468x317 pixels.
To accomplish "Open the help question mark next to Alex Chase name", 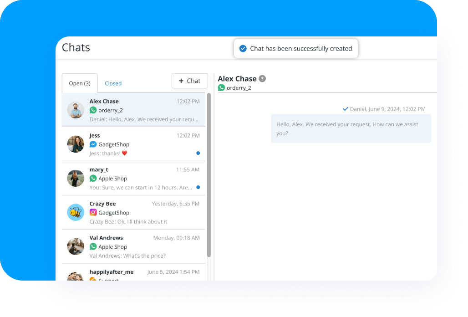I will coord(262,78).
